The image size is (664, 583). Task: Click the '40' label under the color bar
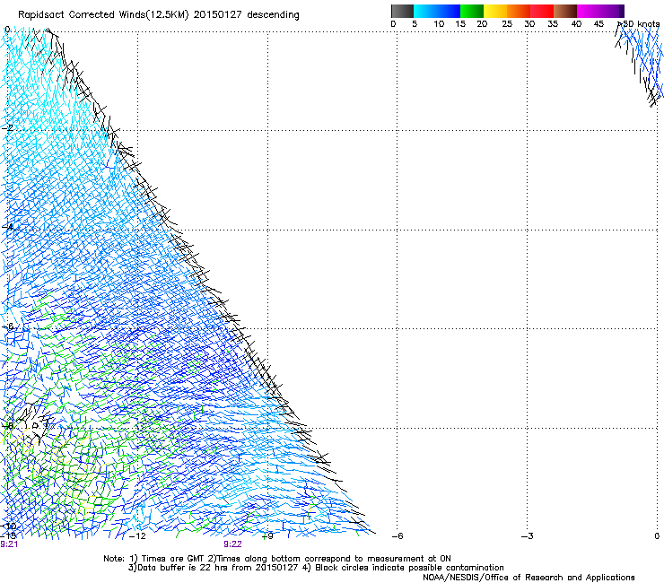click(x=576, y=24)
